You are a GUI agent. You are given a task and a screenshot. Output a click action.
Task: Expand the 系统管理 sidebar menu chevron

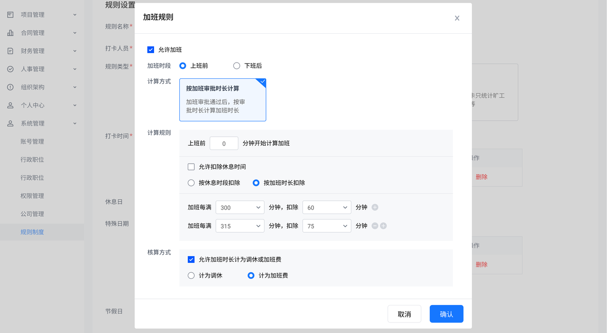pos(74,123)
